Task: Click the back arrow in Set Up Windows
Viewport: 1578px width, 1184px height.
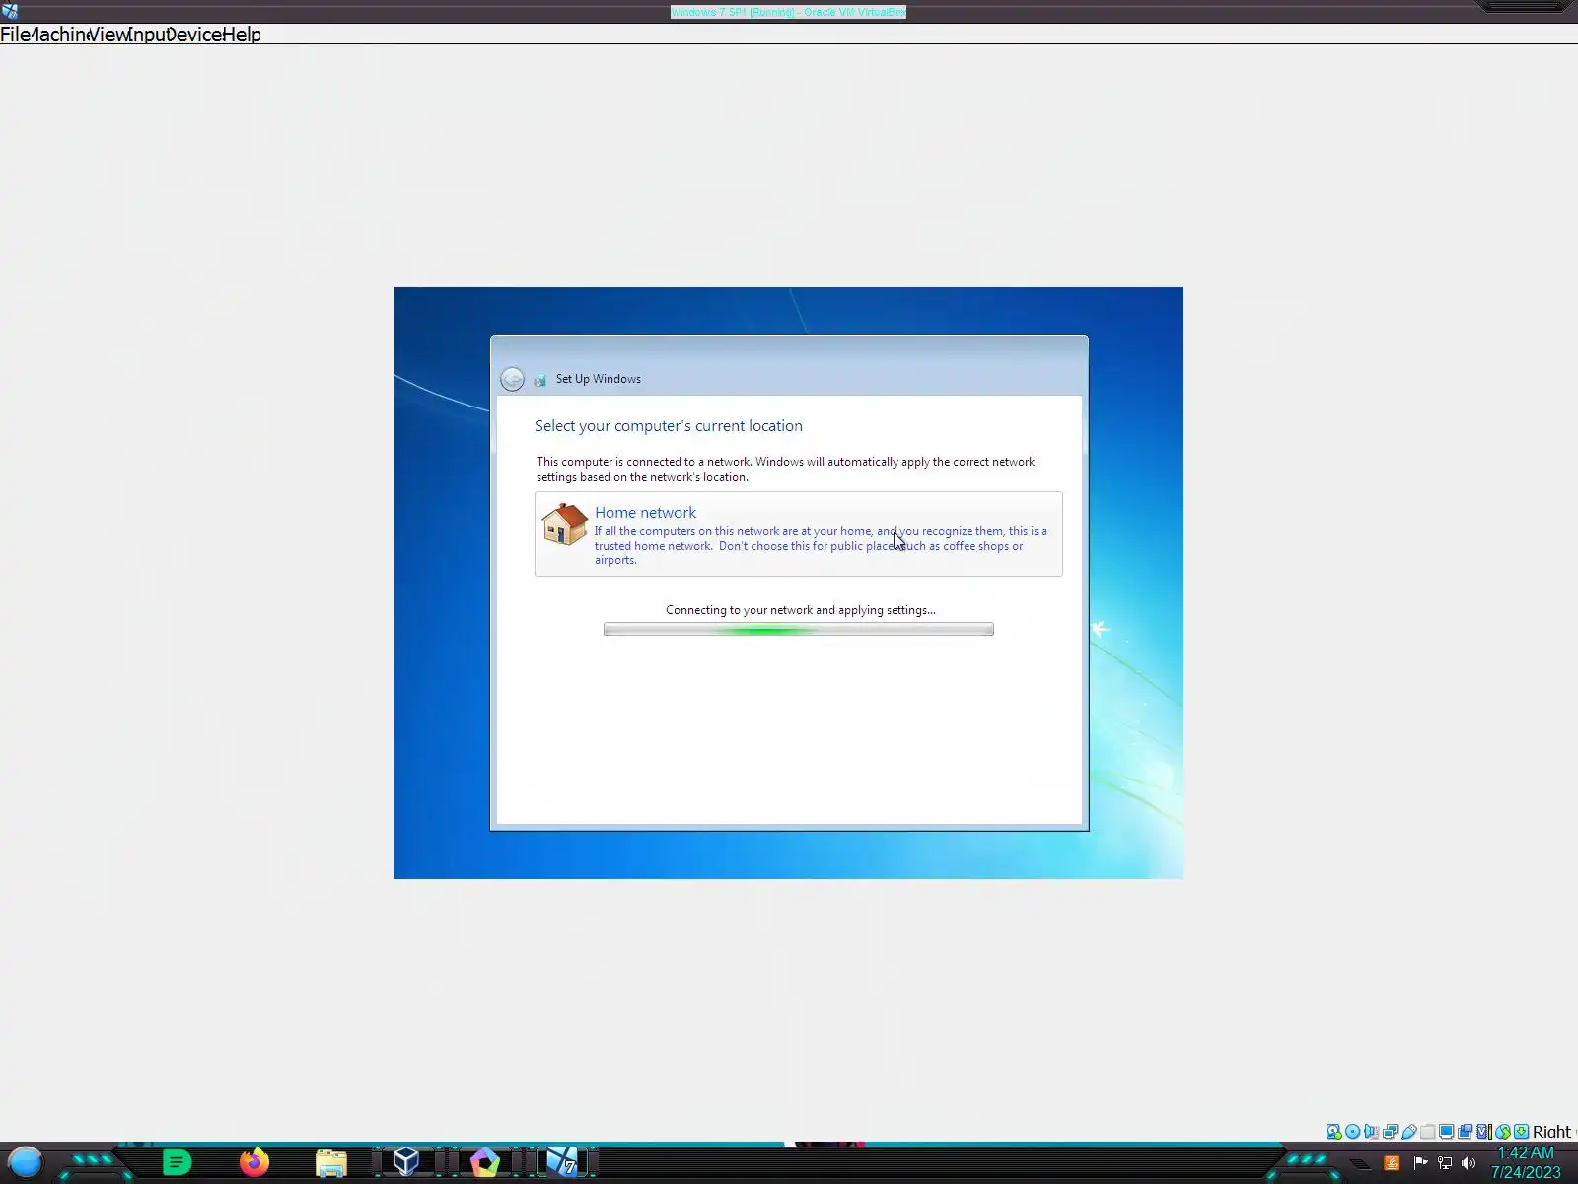Action: click(x=512, y=379)
